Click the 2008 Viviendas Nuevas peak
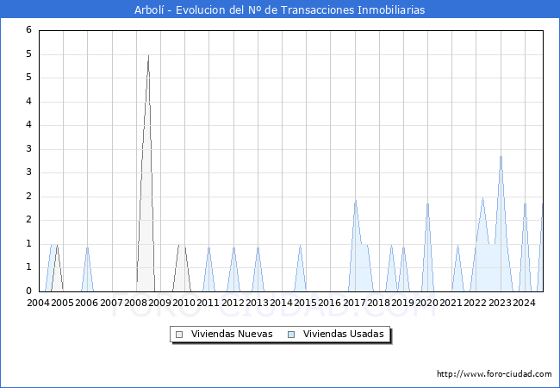Image resolution: width=560 pixels, height=388 pixels. pos(148,56)
